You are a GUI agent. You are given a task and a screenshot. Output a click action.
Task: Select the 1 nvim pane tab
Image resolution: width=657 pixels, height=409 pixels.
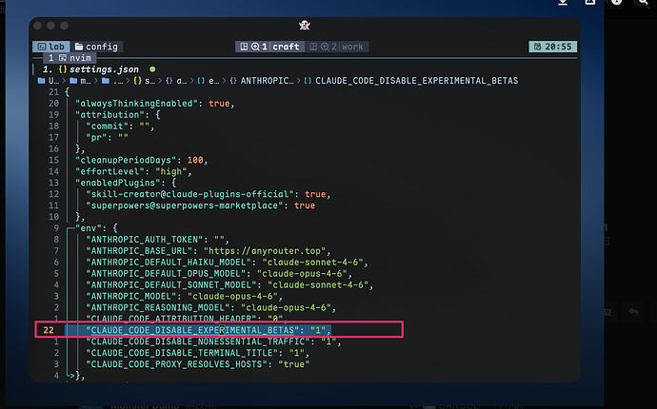click(70, 58)
